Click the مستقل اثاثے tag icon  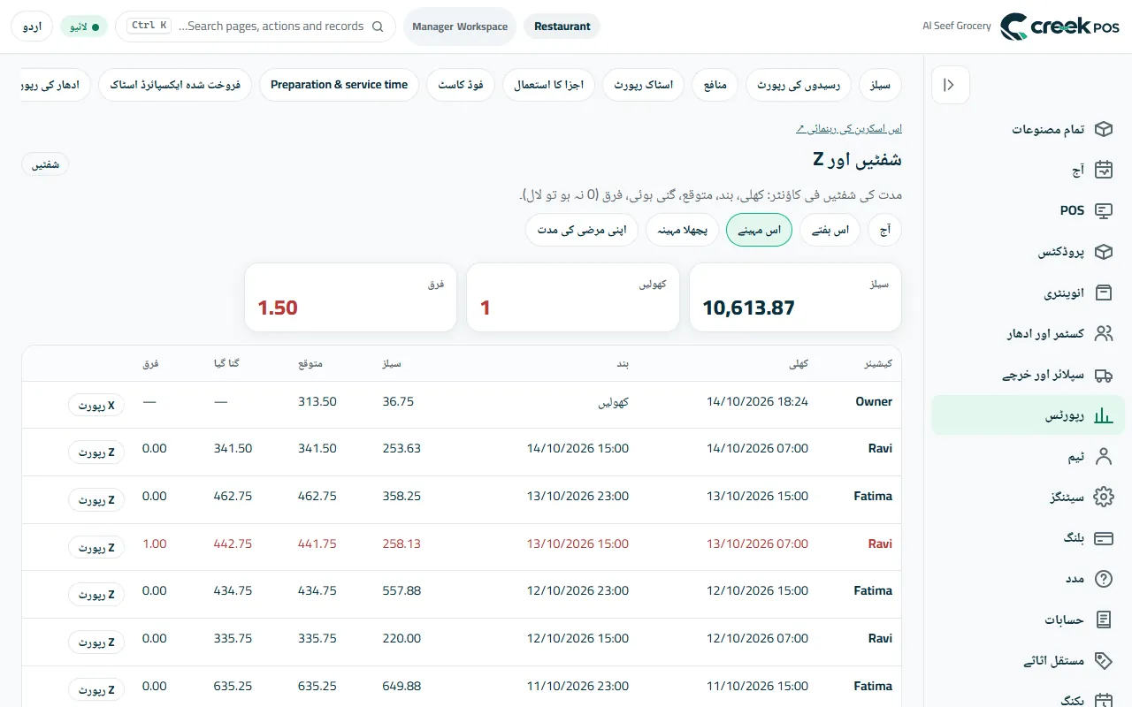(x=1103, y=660)
